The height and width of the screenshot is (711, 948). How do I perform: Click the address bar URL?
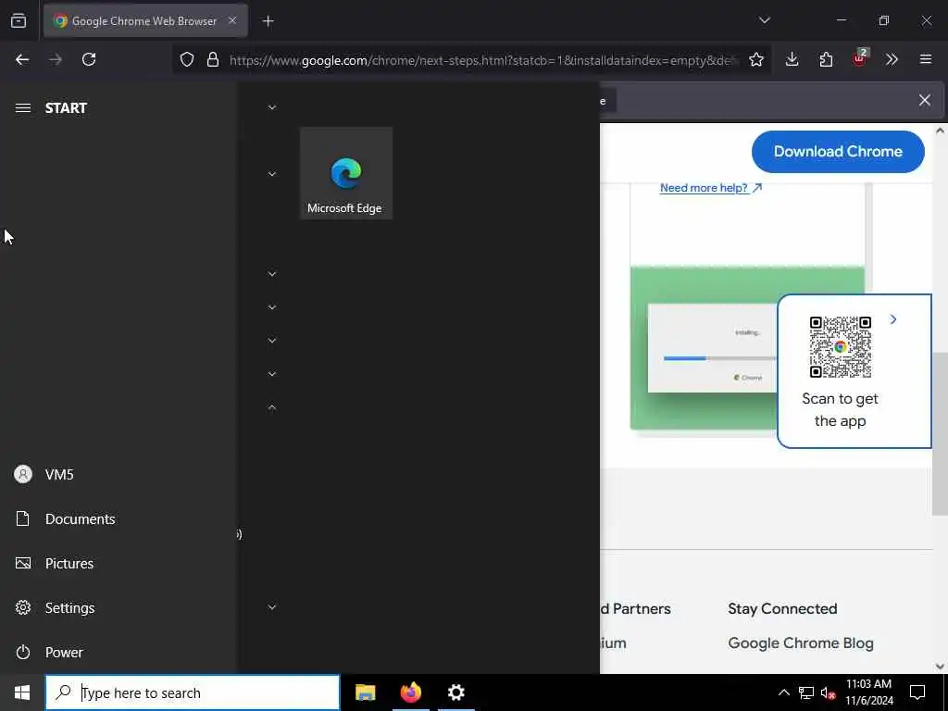click(x=483, y=60)
